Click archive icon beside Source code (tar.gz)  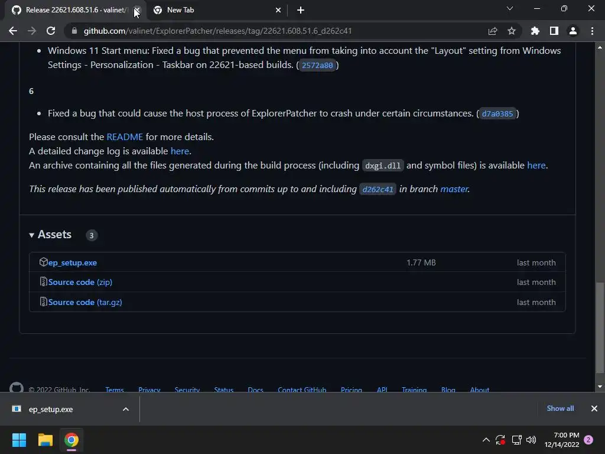(43, 301)
